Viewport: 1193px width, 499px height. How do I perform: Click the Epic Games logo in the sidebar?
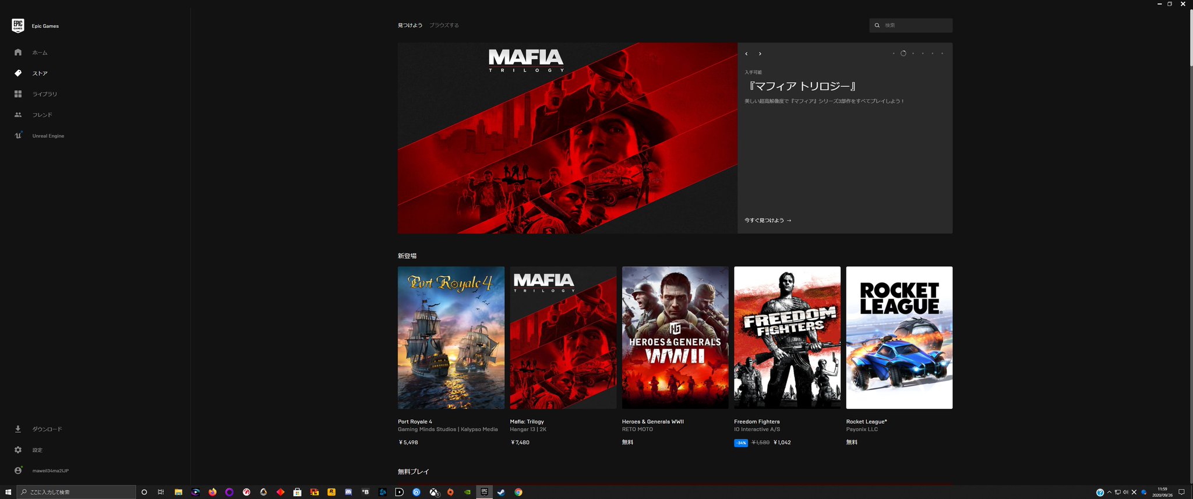[x=18, y=26]
